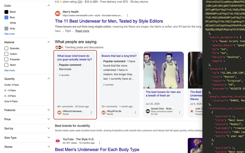Expand the Sort by section
Image resolution: width=245 pixels, height=153 pixels.
coord(49,128)
